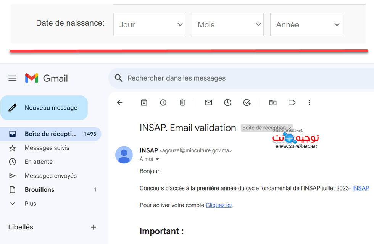Snooze the INSAP email
This screenshot has height=244, width=374.
click(227, 102)
